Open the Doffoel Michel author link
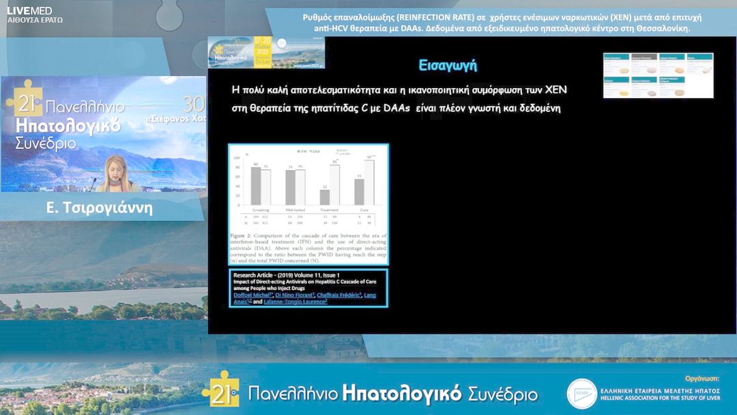Screen dimensions: 737x415 tap(252, 295)
